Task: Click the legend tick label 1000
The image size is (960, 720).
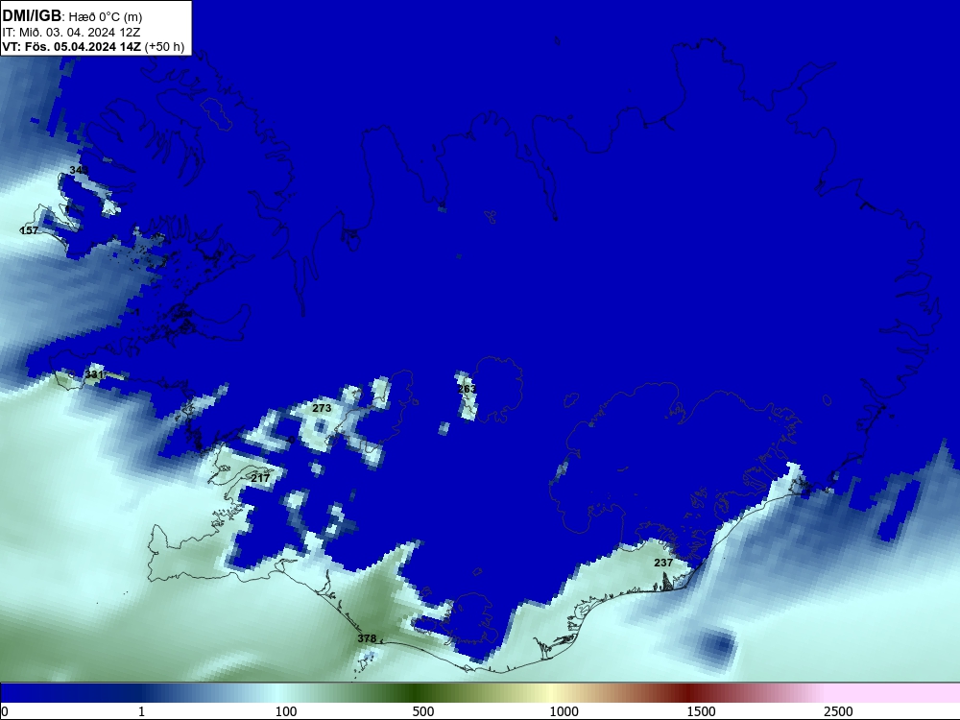Action: pos(564,711)
